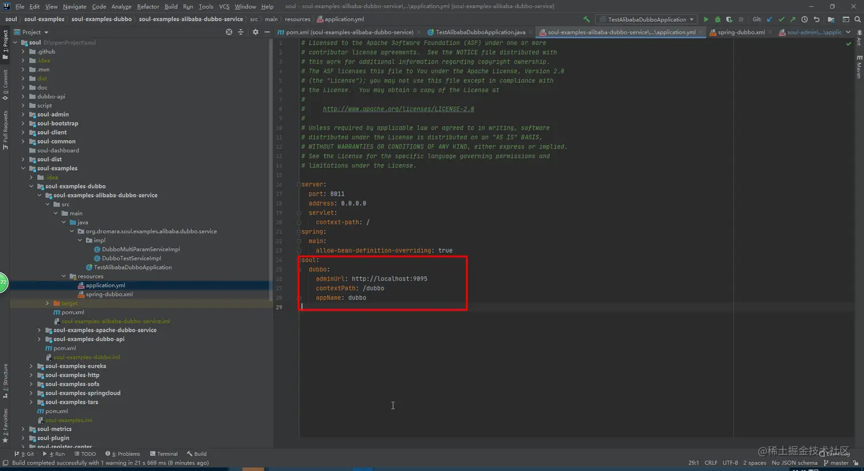Open the Navigate menu

tap(74, 6)
